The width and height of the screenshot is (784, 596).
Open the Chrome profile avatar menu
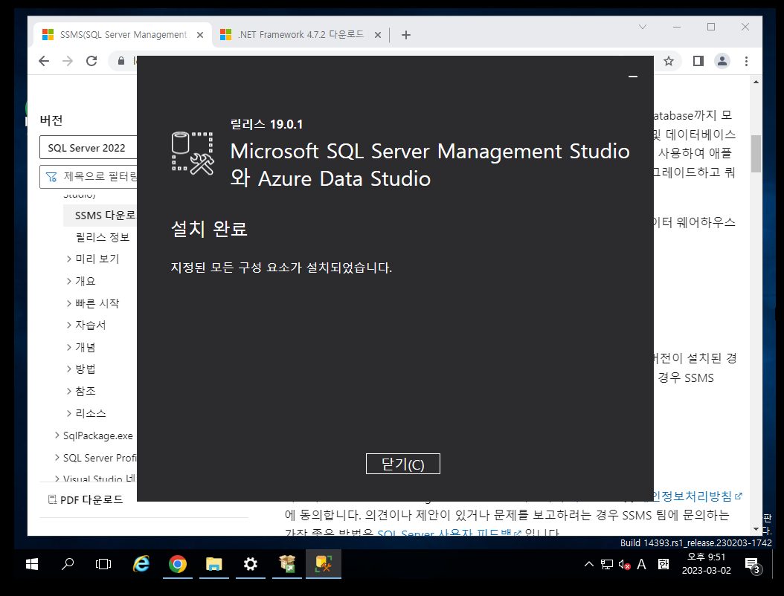point(722,61)
